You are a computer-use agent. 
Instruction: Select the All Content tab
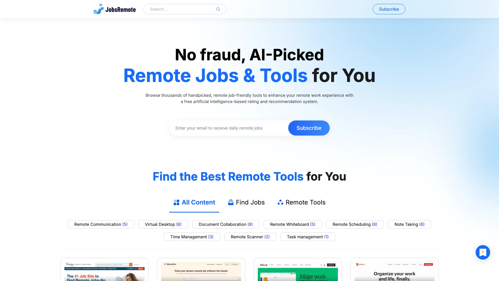(x=194, y=202)
